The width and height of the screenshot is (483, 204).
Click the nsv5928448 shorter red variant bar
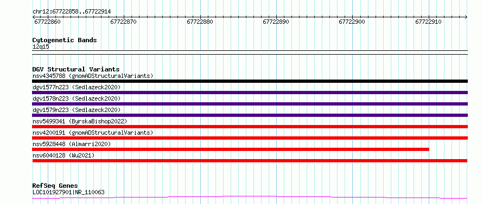click(x=231, y=149)
